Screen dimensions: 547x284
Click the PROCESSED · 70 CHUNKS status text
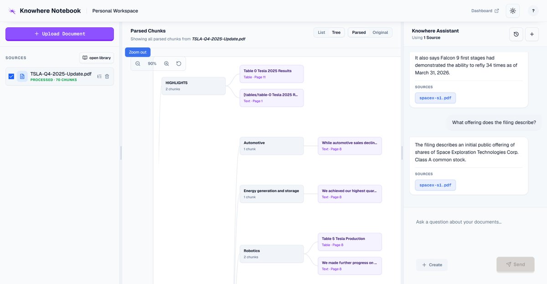click(x=53, y=80)
